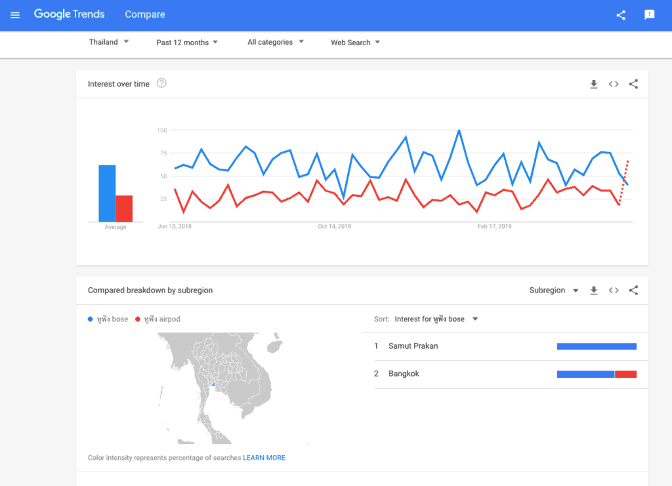This screenshot has width=672, height=486.
Task: Click the blue bose legend dot
Action: pyautogui.click(x=90, y=319)
